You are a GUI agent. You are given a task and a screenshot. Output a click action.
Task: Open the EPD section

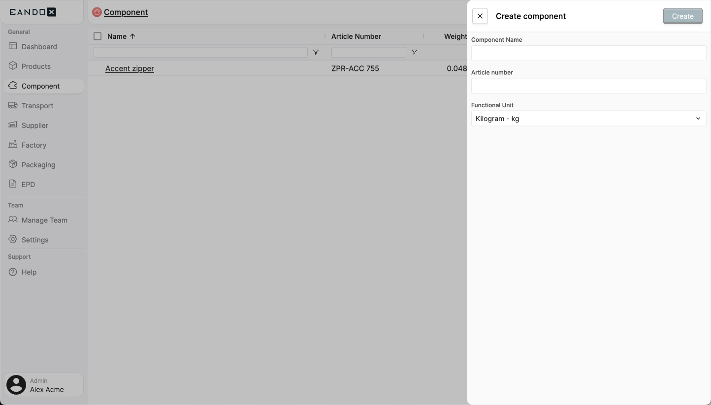(12, 184)
